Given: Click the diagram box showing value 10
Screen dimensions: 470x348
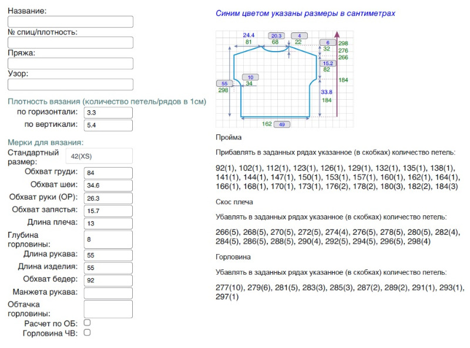Looking at the screenshot, I should pos(250,77).
